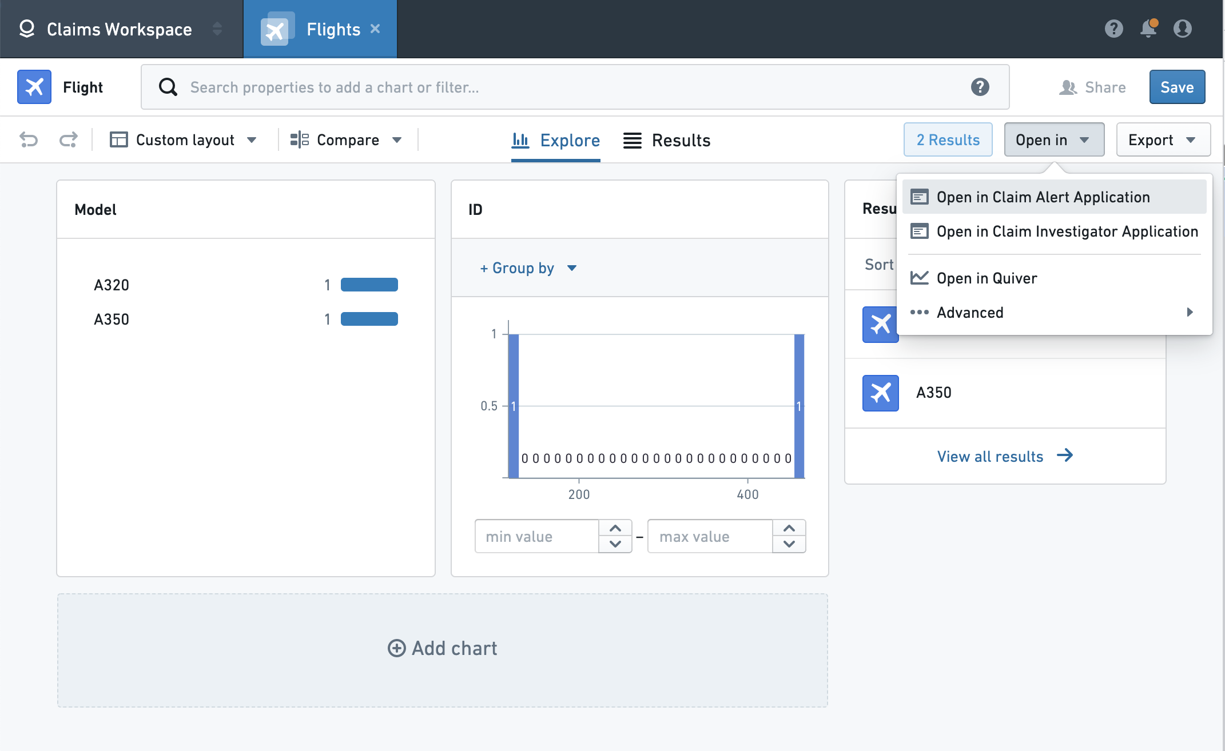Increase the min value stepper
The width and height of the screenshot is (1225, 751).
[615, 528]
